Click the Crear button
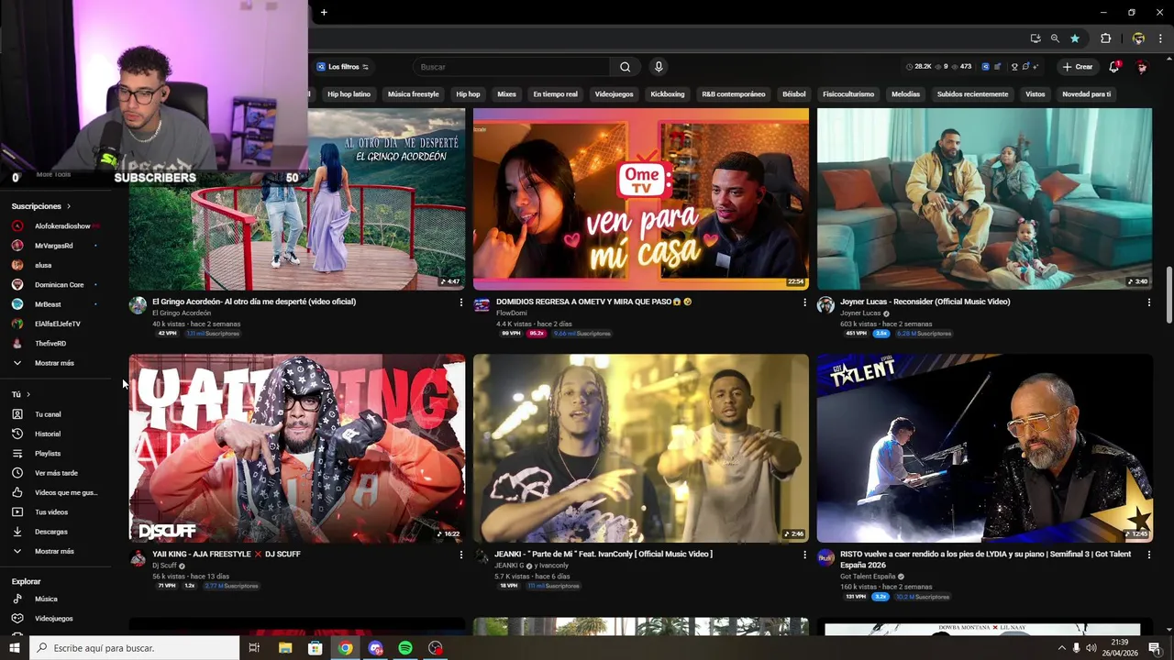 point(1078,67)
